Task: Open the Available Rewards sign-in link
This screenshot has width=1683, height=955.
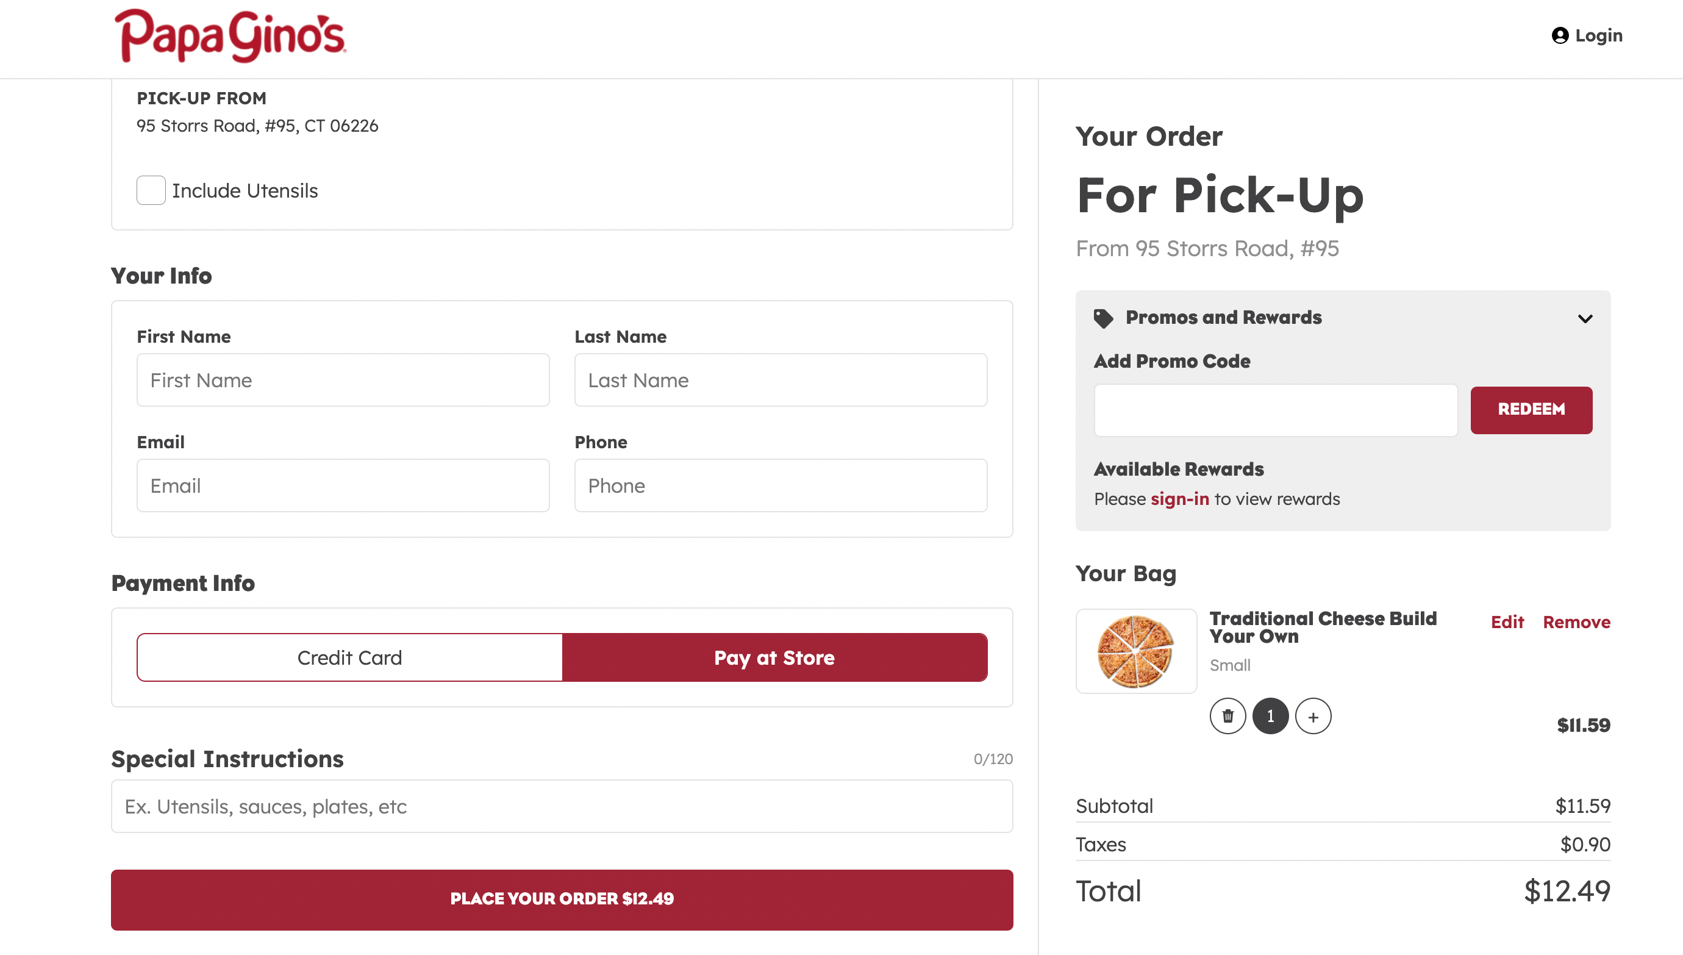Action: coord(1180,498)
